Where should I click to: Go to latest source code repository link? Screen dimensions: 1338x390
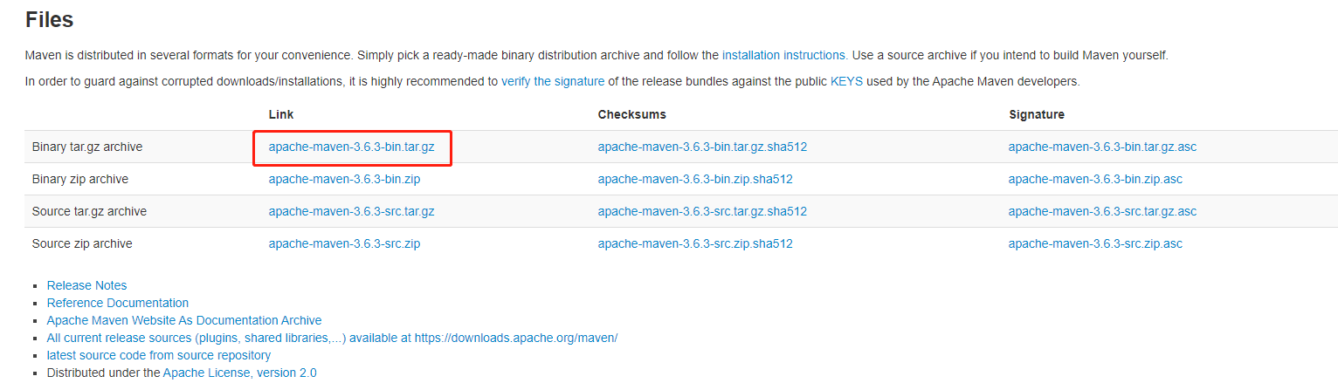[159, 356]
